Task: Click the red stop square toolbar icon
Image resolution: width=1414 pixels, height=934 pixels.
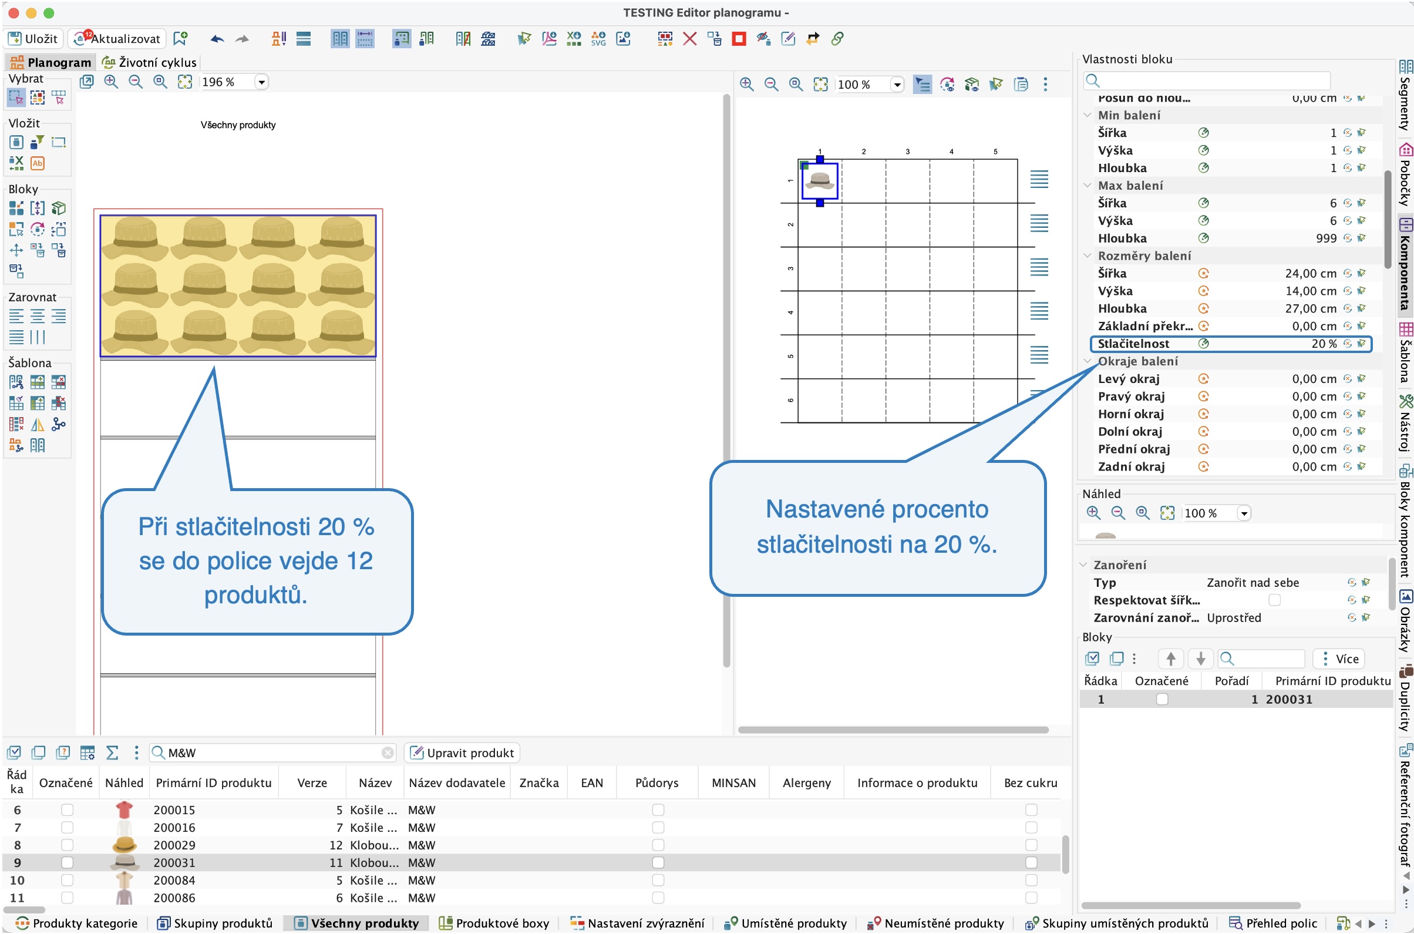Action: pos(739,39)
